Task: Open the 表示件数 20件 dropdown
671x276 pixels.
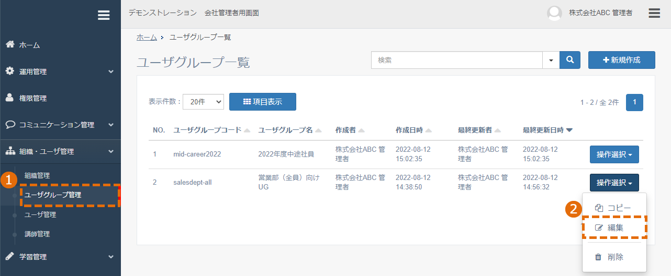Action: (x=203, y=102)
